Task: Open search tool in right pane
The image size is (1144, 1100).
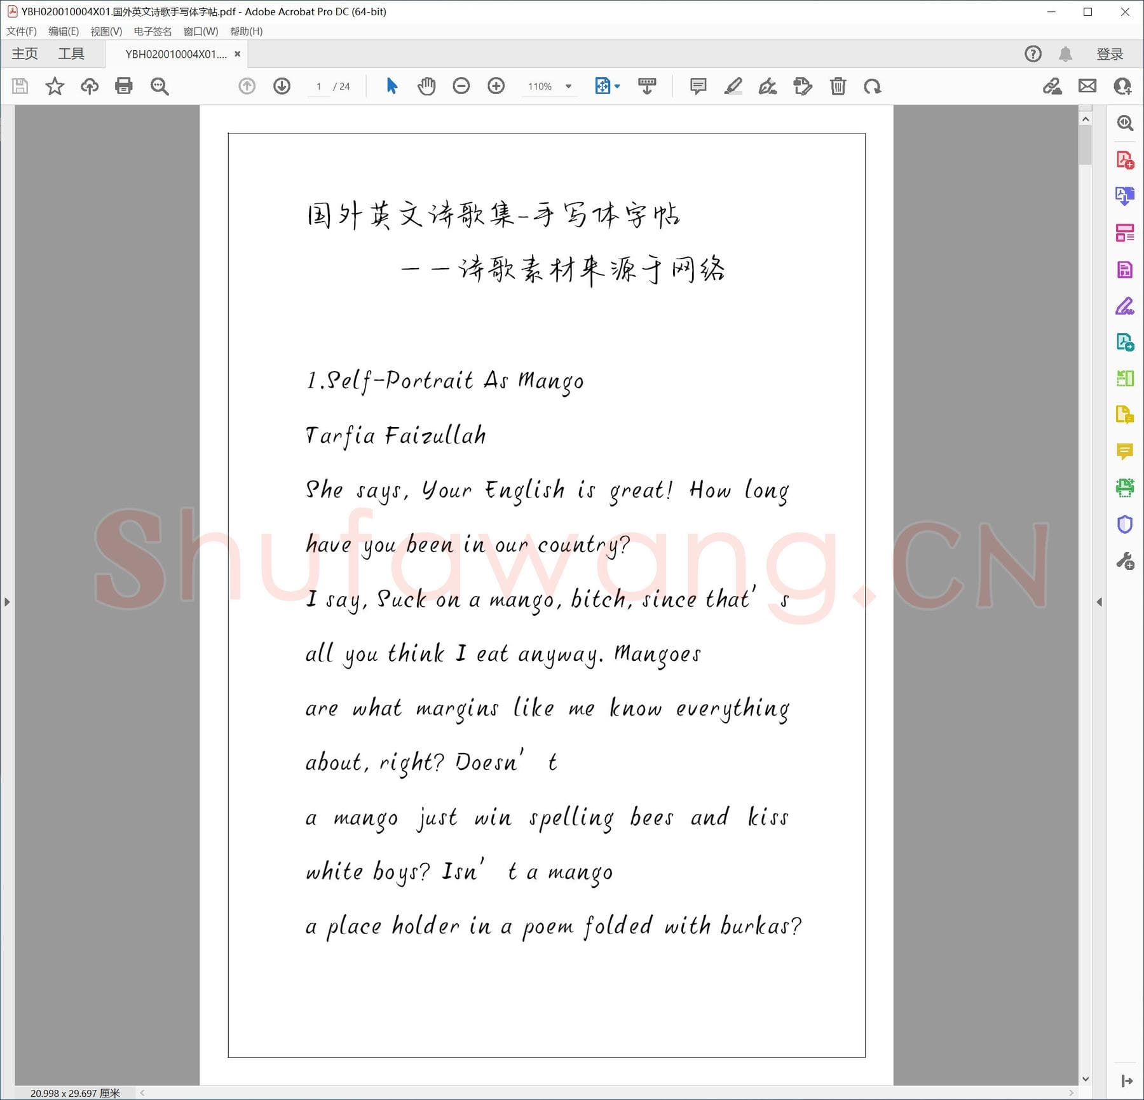Action: tap(1125, 123)
